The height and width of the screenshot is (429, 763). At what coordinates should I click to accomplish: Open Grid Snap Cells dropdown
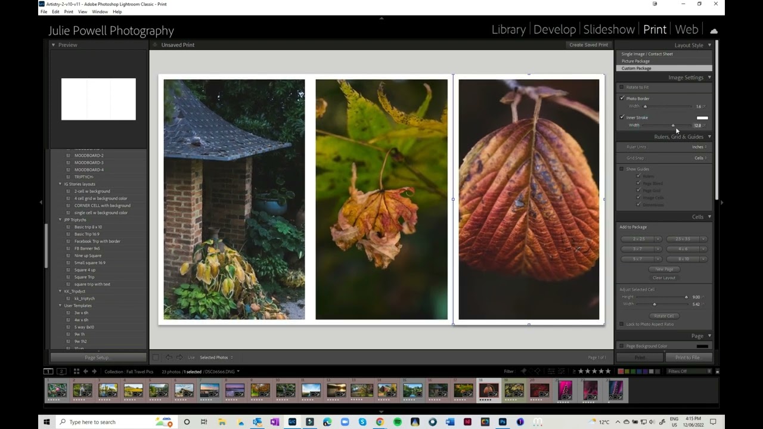tap(700, 158)
